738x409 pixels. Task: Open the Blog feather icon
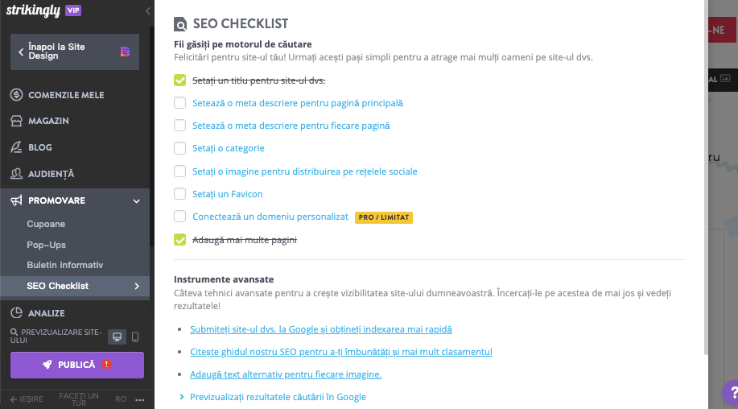pos(16,147)
